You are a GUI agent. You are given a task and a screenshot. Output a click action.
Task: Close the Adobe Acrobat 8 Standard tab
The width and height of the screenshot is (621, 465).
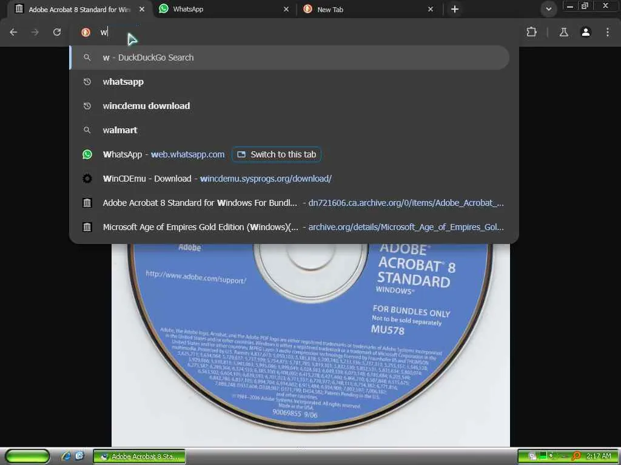tap(142, 9)
